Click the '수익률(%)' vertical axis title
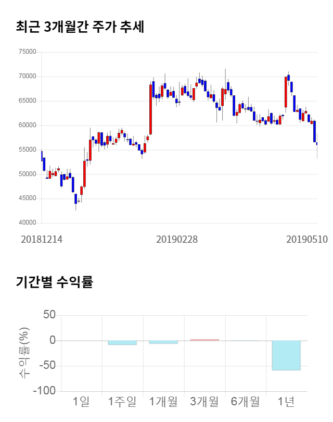333x422 pixels. 24,353
